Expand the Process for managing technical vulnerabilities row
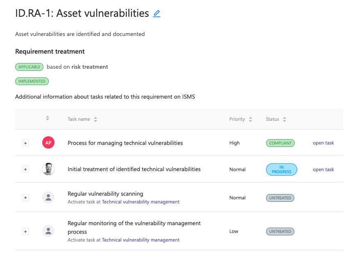Image resolution: width=355 pixels, height=253 pixels. 25,143
